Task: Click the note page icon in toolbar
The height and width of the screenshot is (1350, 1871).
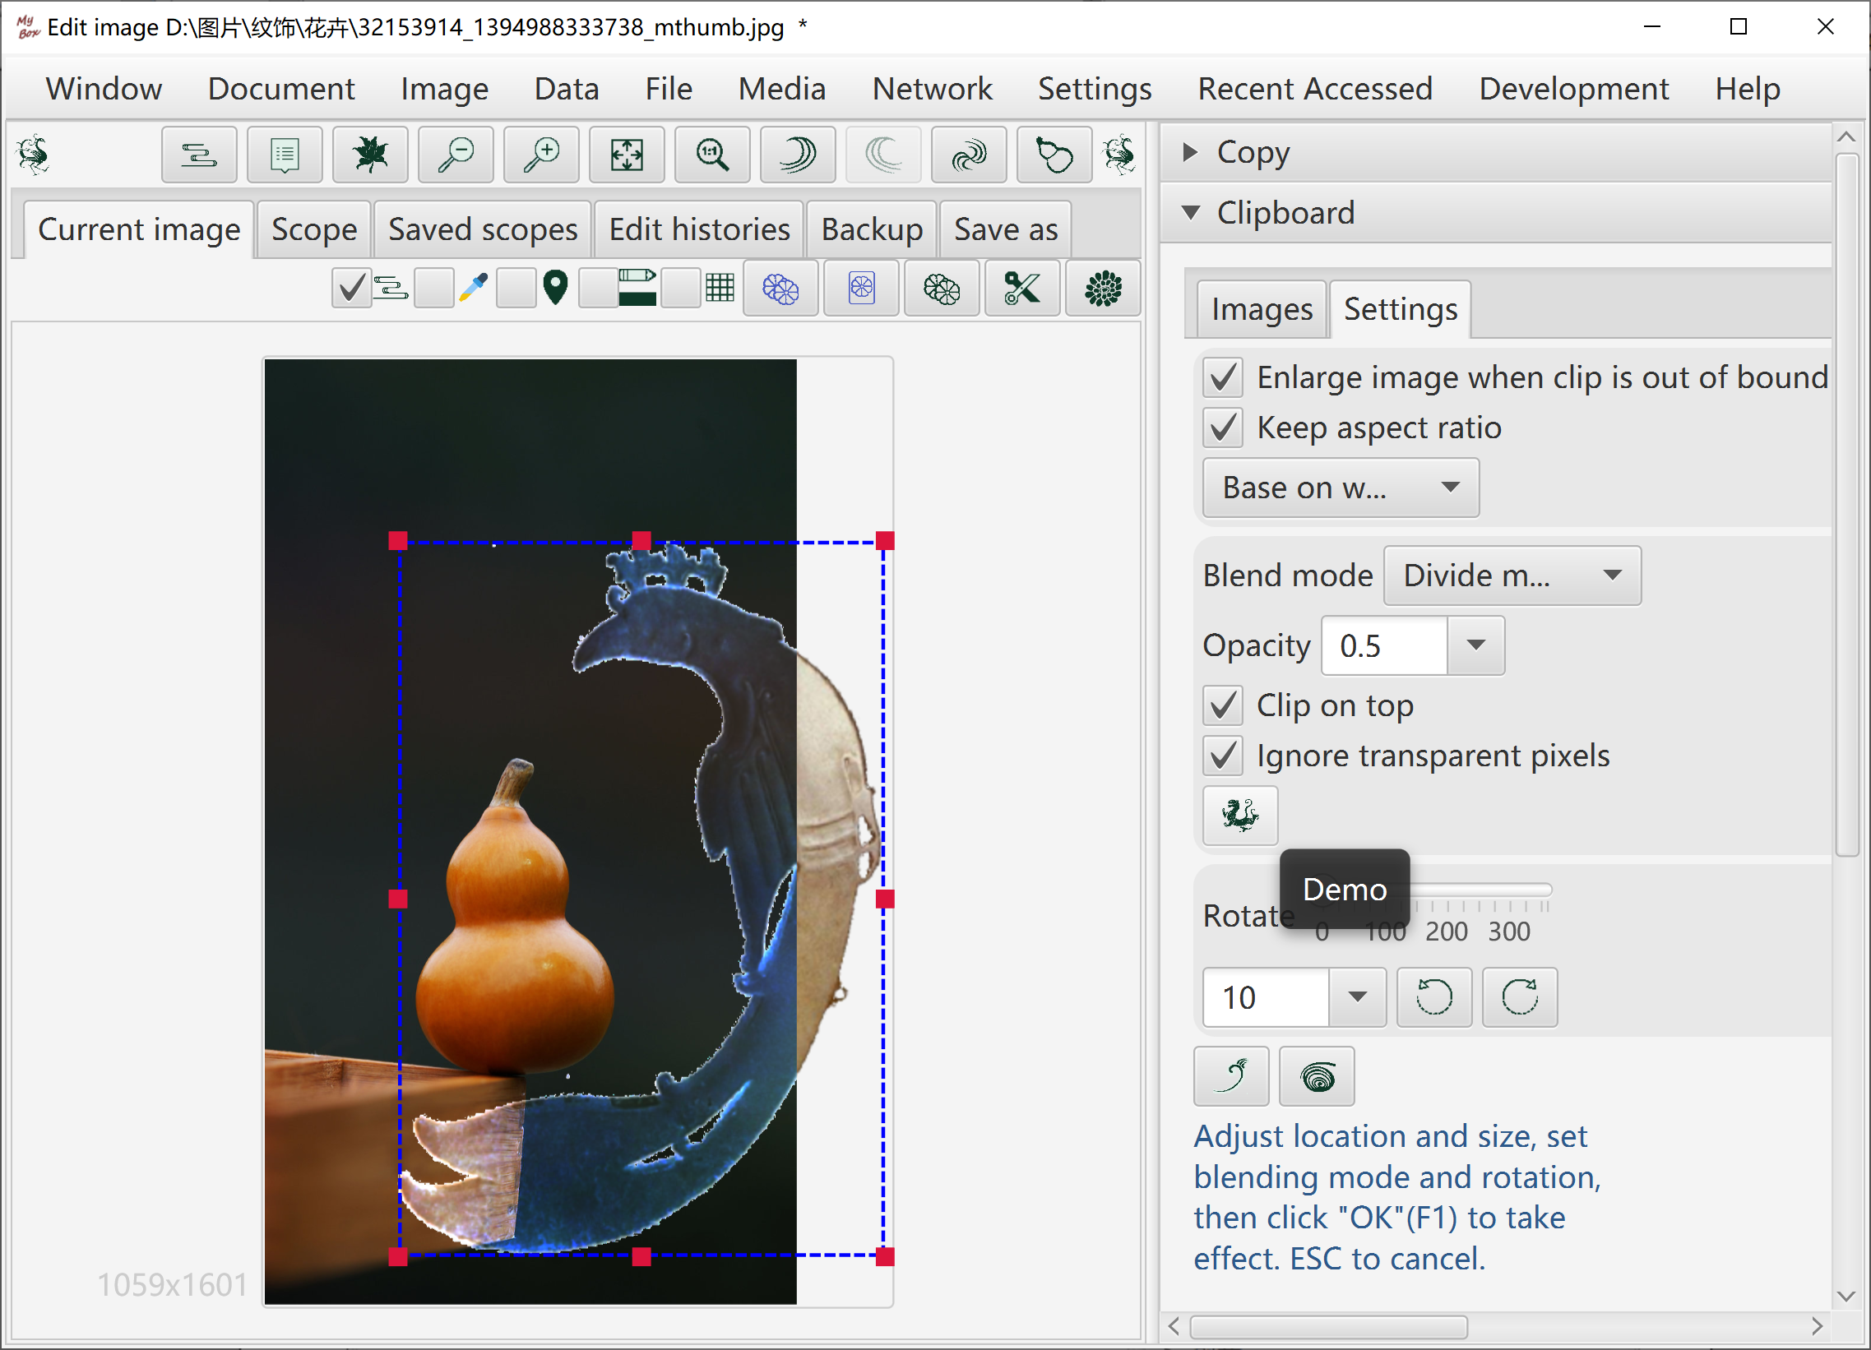Action: 285,155
